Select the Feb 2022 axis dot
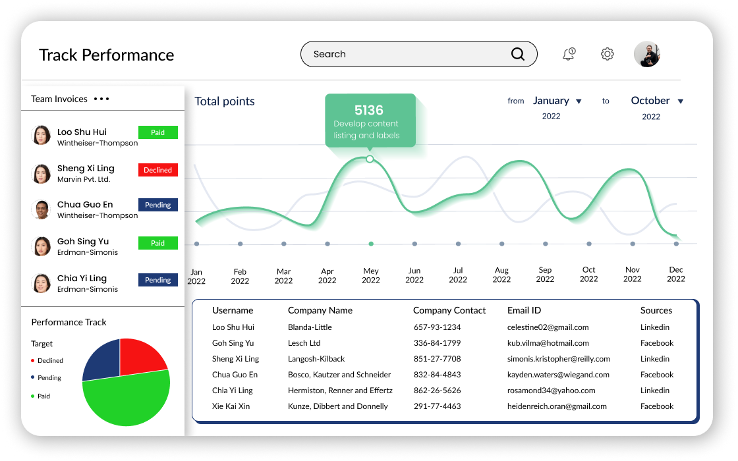Viewport: 738px width, 461px height. 240,244
